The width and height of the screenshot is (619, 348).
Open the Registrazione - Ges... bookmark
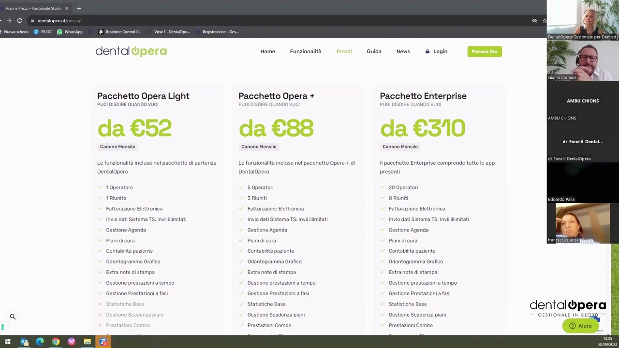coord(217,32)
